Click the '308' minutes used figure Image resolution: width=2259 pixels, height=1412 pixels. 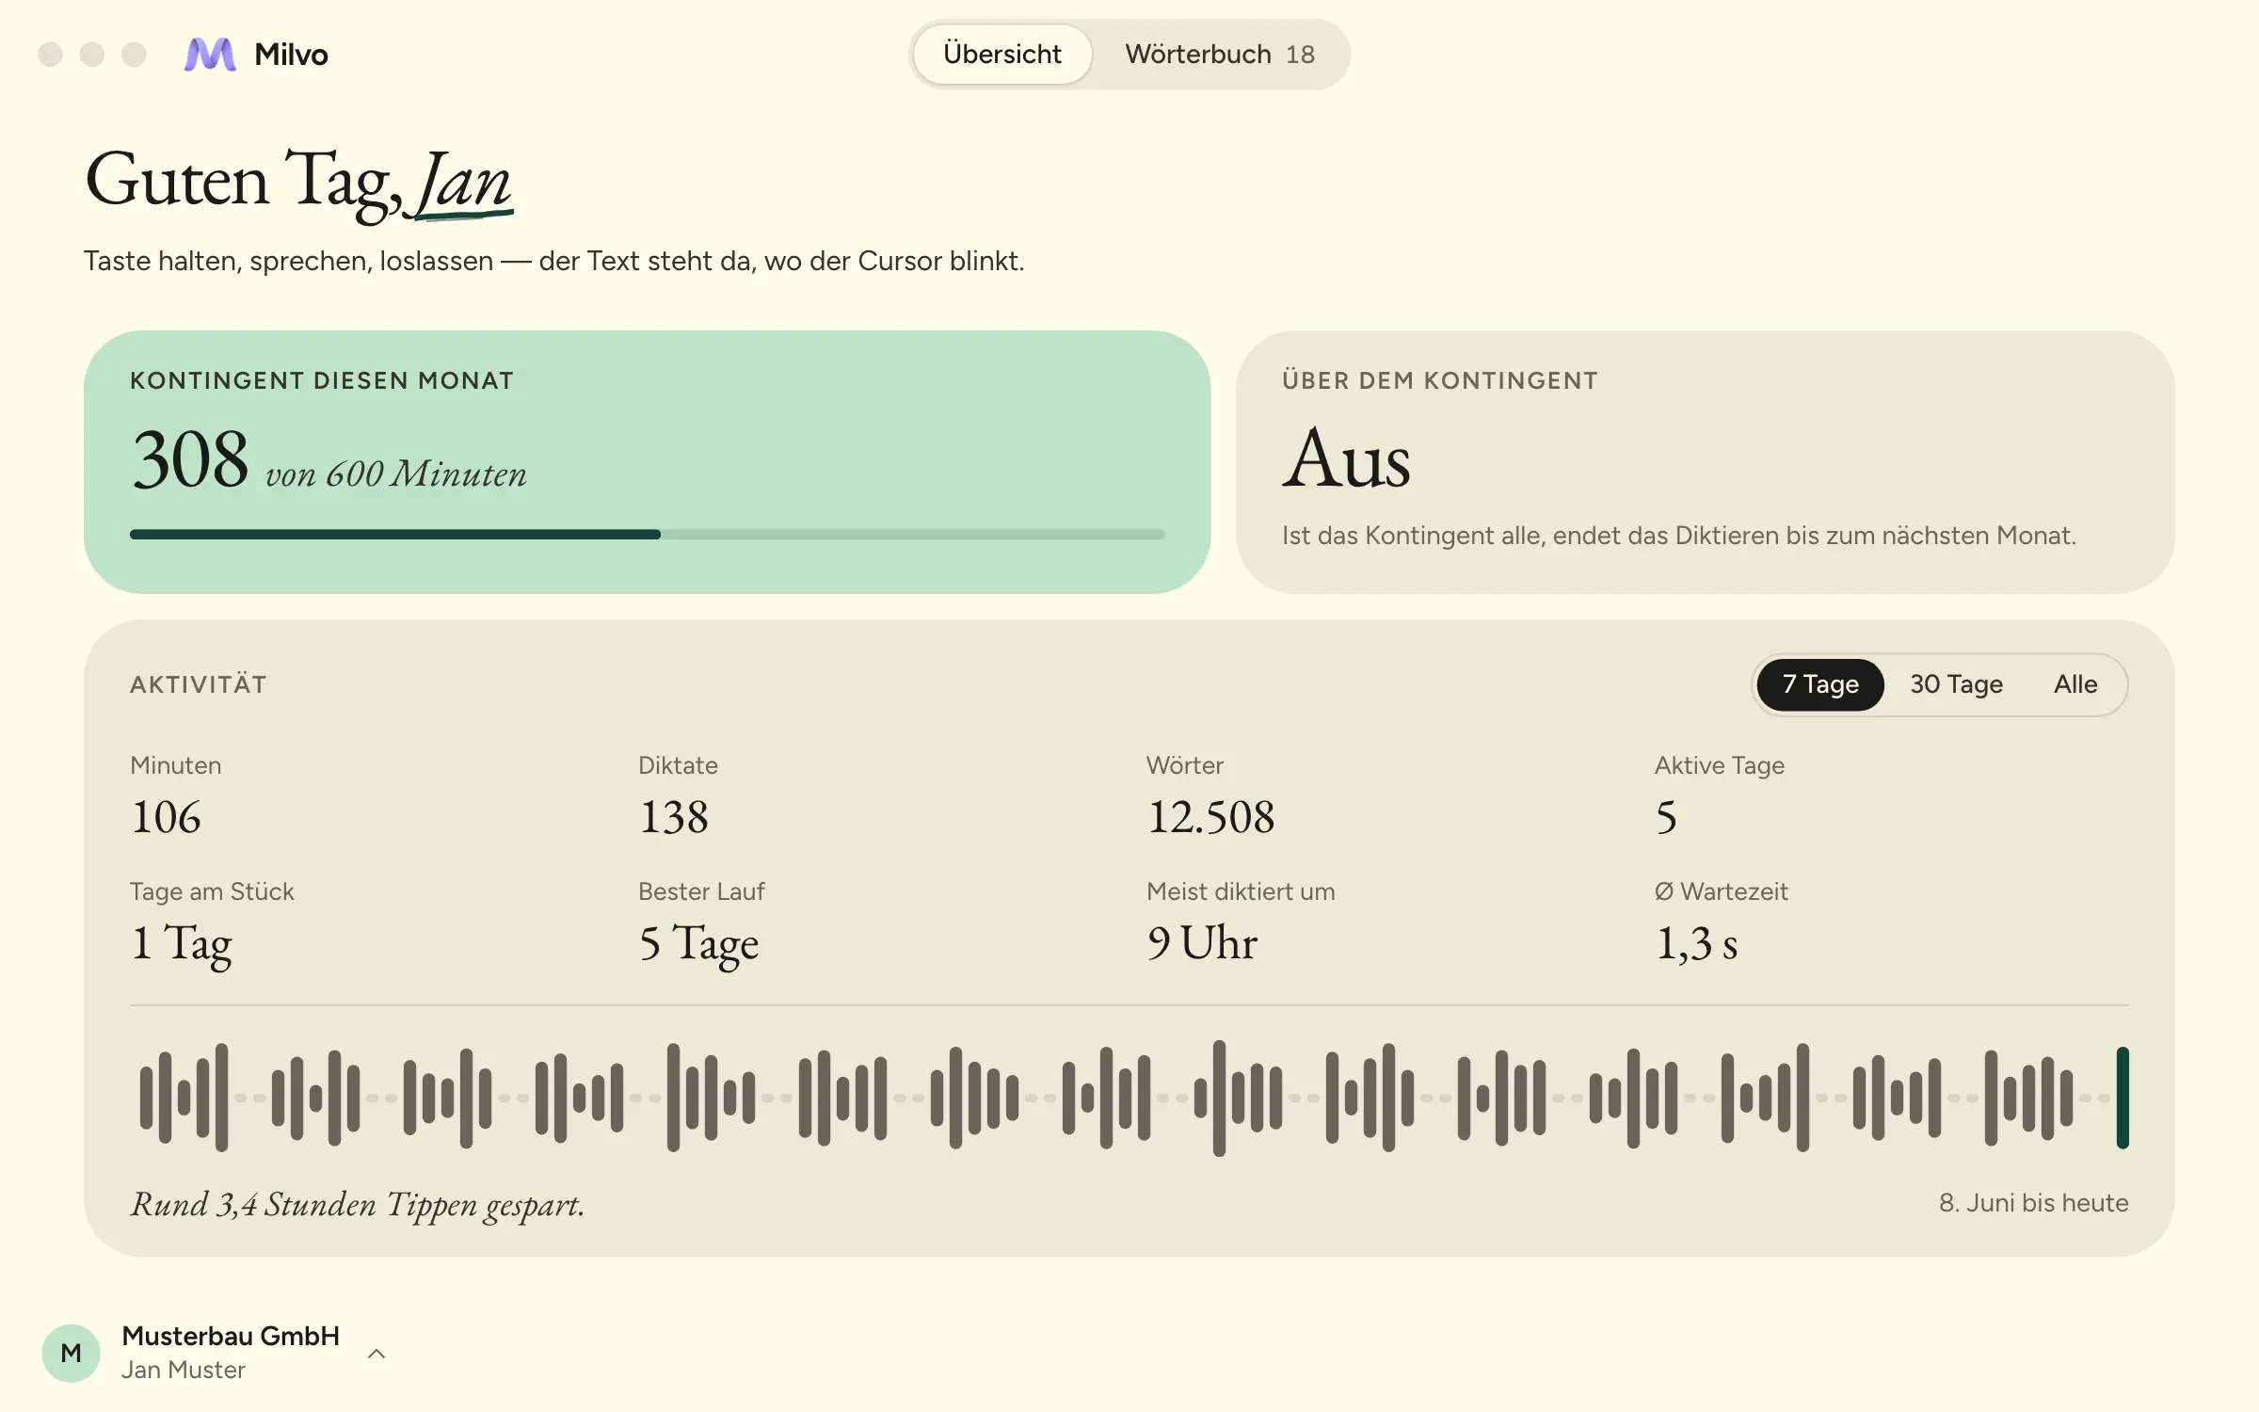tap(190, 459)
